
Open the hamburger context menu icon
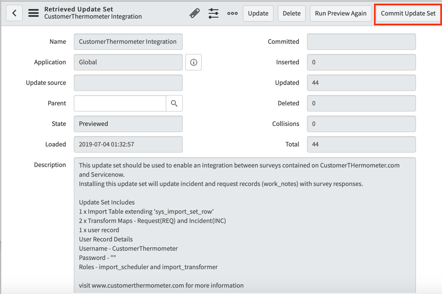[x=33, y=13]
